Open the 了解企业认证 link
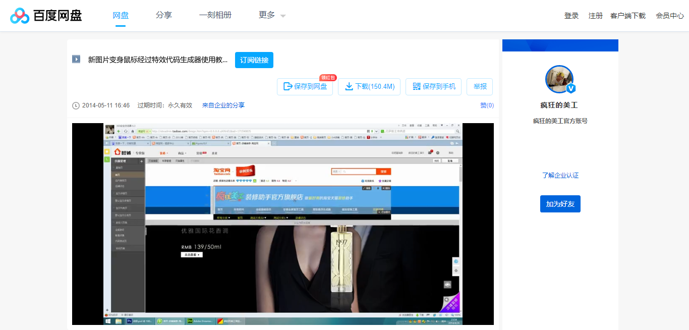The image size is (689, 330). point(560,175)
